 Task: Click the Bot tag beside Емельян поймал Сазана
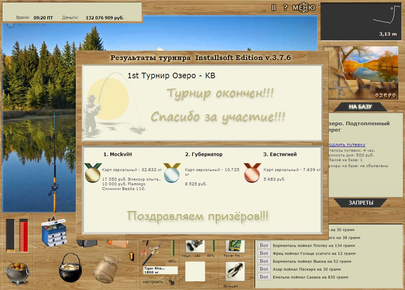click(x=264, y=277)
